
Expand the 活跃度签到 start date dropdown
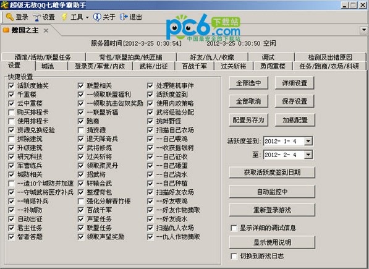pos(308,141)
